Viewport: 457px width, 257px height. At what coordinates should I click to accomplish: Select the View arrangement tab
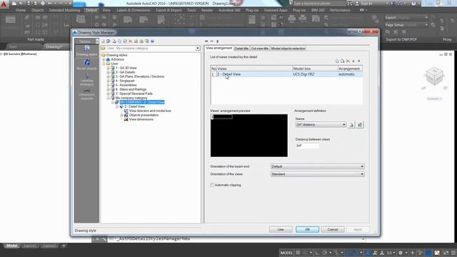point(219,48)
